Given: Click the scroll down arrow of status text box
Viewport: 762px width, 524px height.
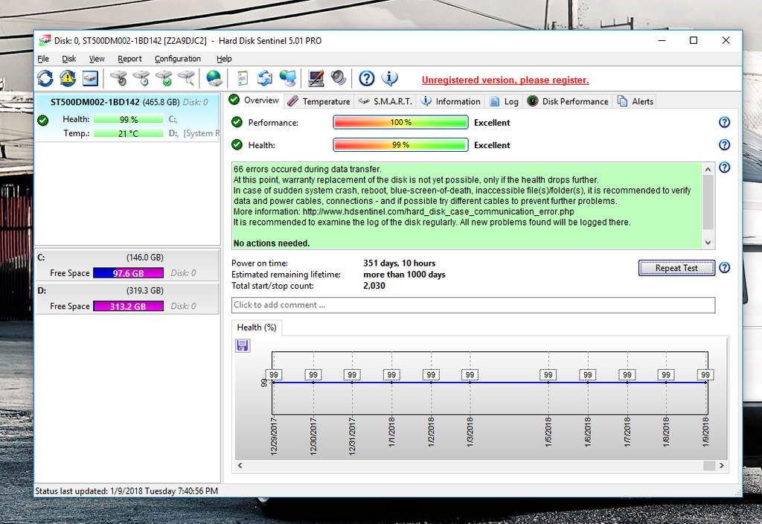Looking at the screenshot, I should pos(708,243).
